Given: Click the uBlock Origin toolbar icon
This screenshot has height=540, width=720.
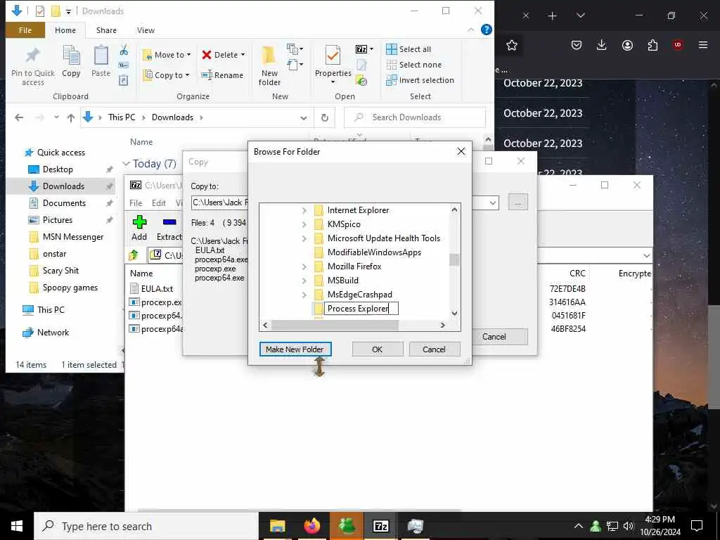Looking at the screenshot, I should coord(677,45).
